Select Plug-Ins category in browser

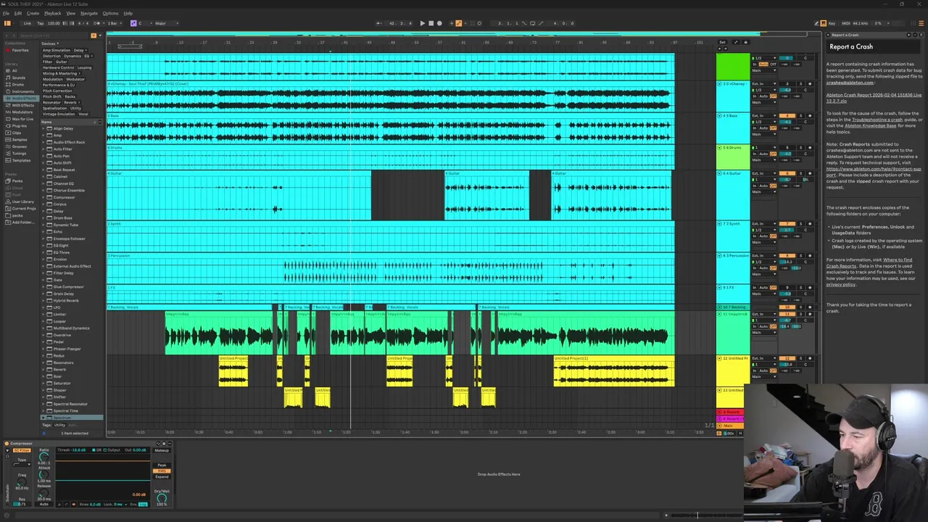tap(20, 126)
